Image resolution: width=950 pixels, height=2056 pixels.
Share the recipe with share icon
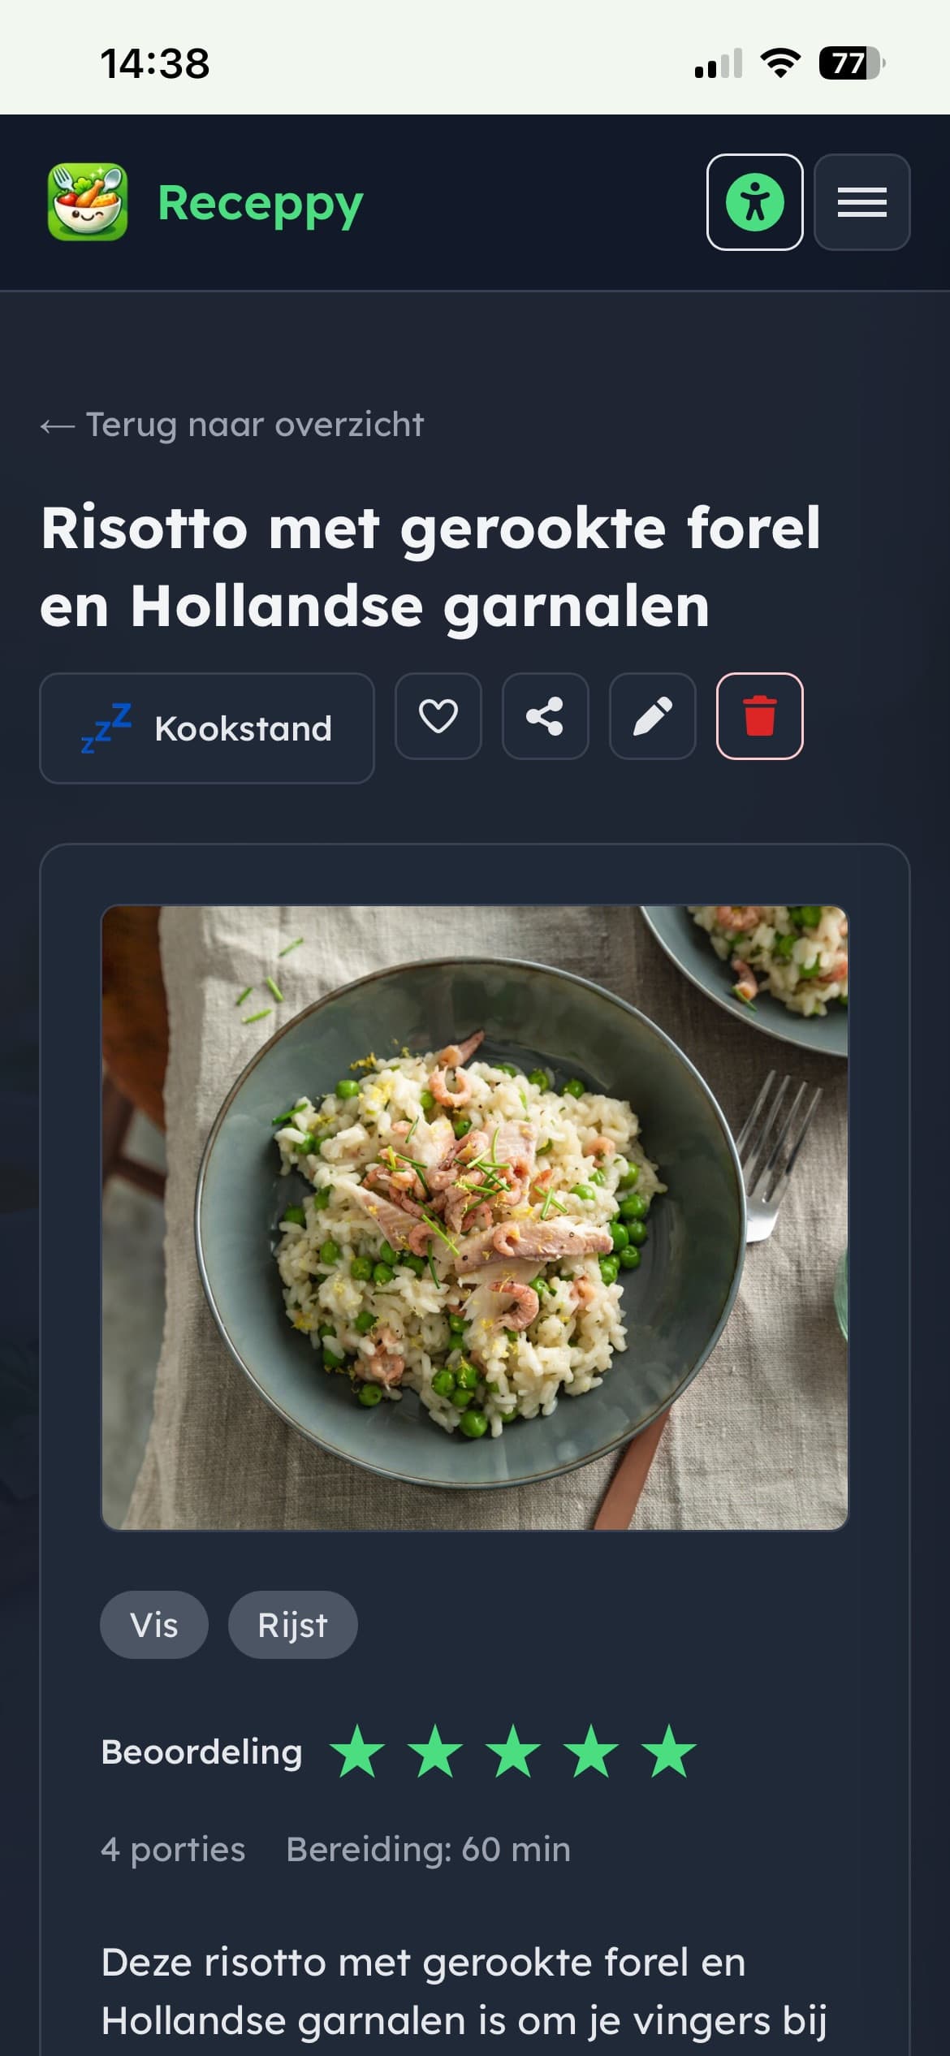tap(546, 716)
